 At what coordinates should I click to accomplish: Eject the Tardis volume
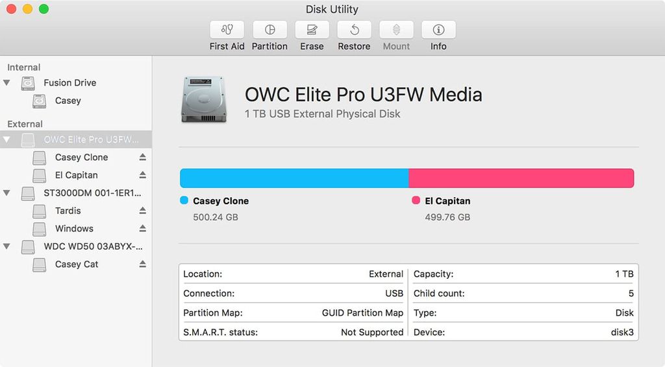point(142,210)
